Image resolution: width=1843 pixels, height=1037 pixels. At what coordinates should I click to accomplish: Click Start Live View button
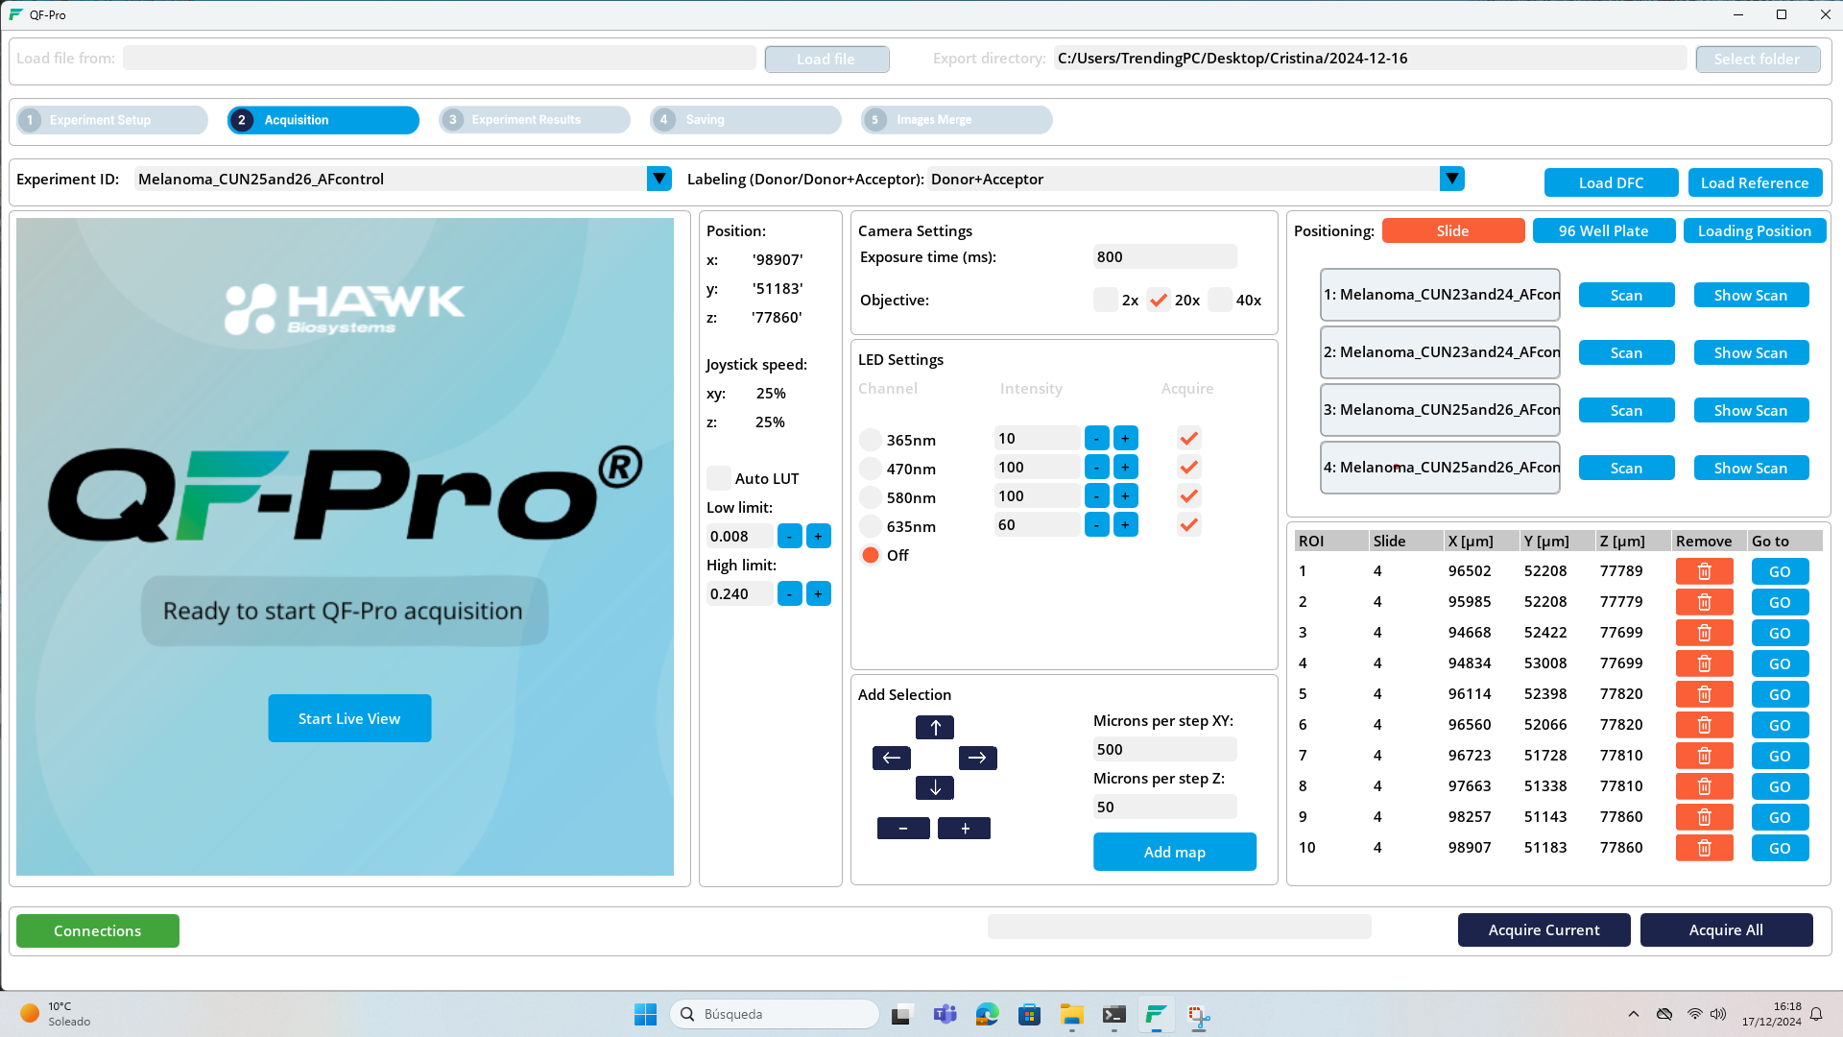click(x=349, y=718)
